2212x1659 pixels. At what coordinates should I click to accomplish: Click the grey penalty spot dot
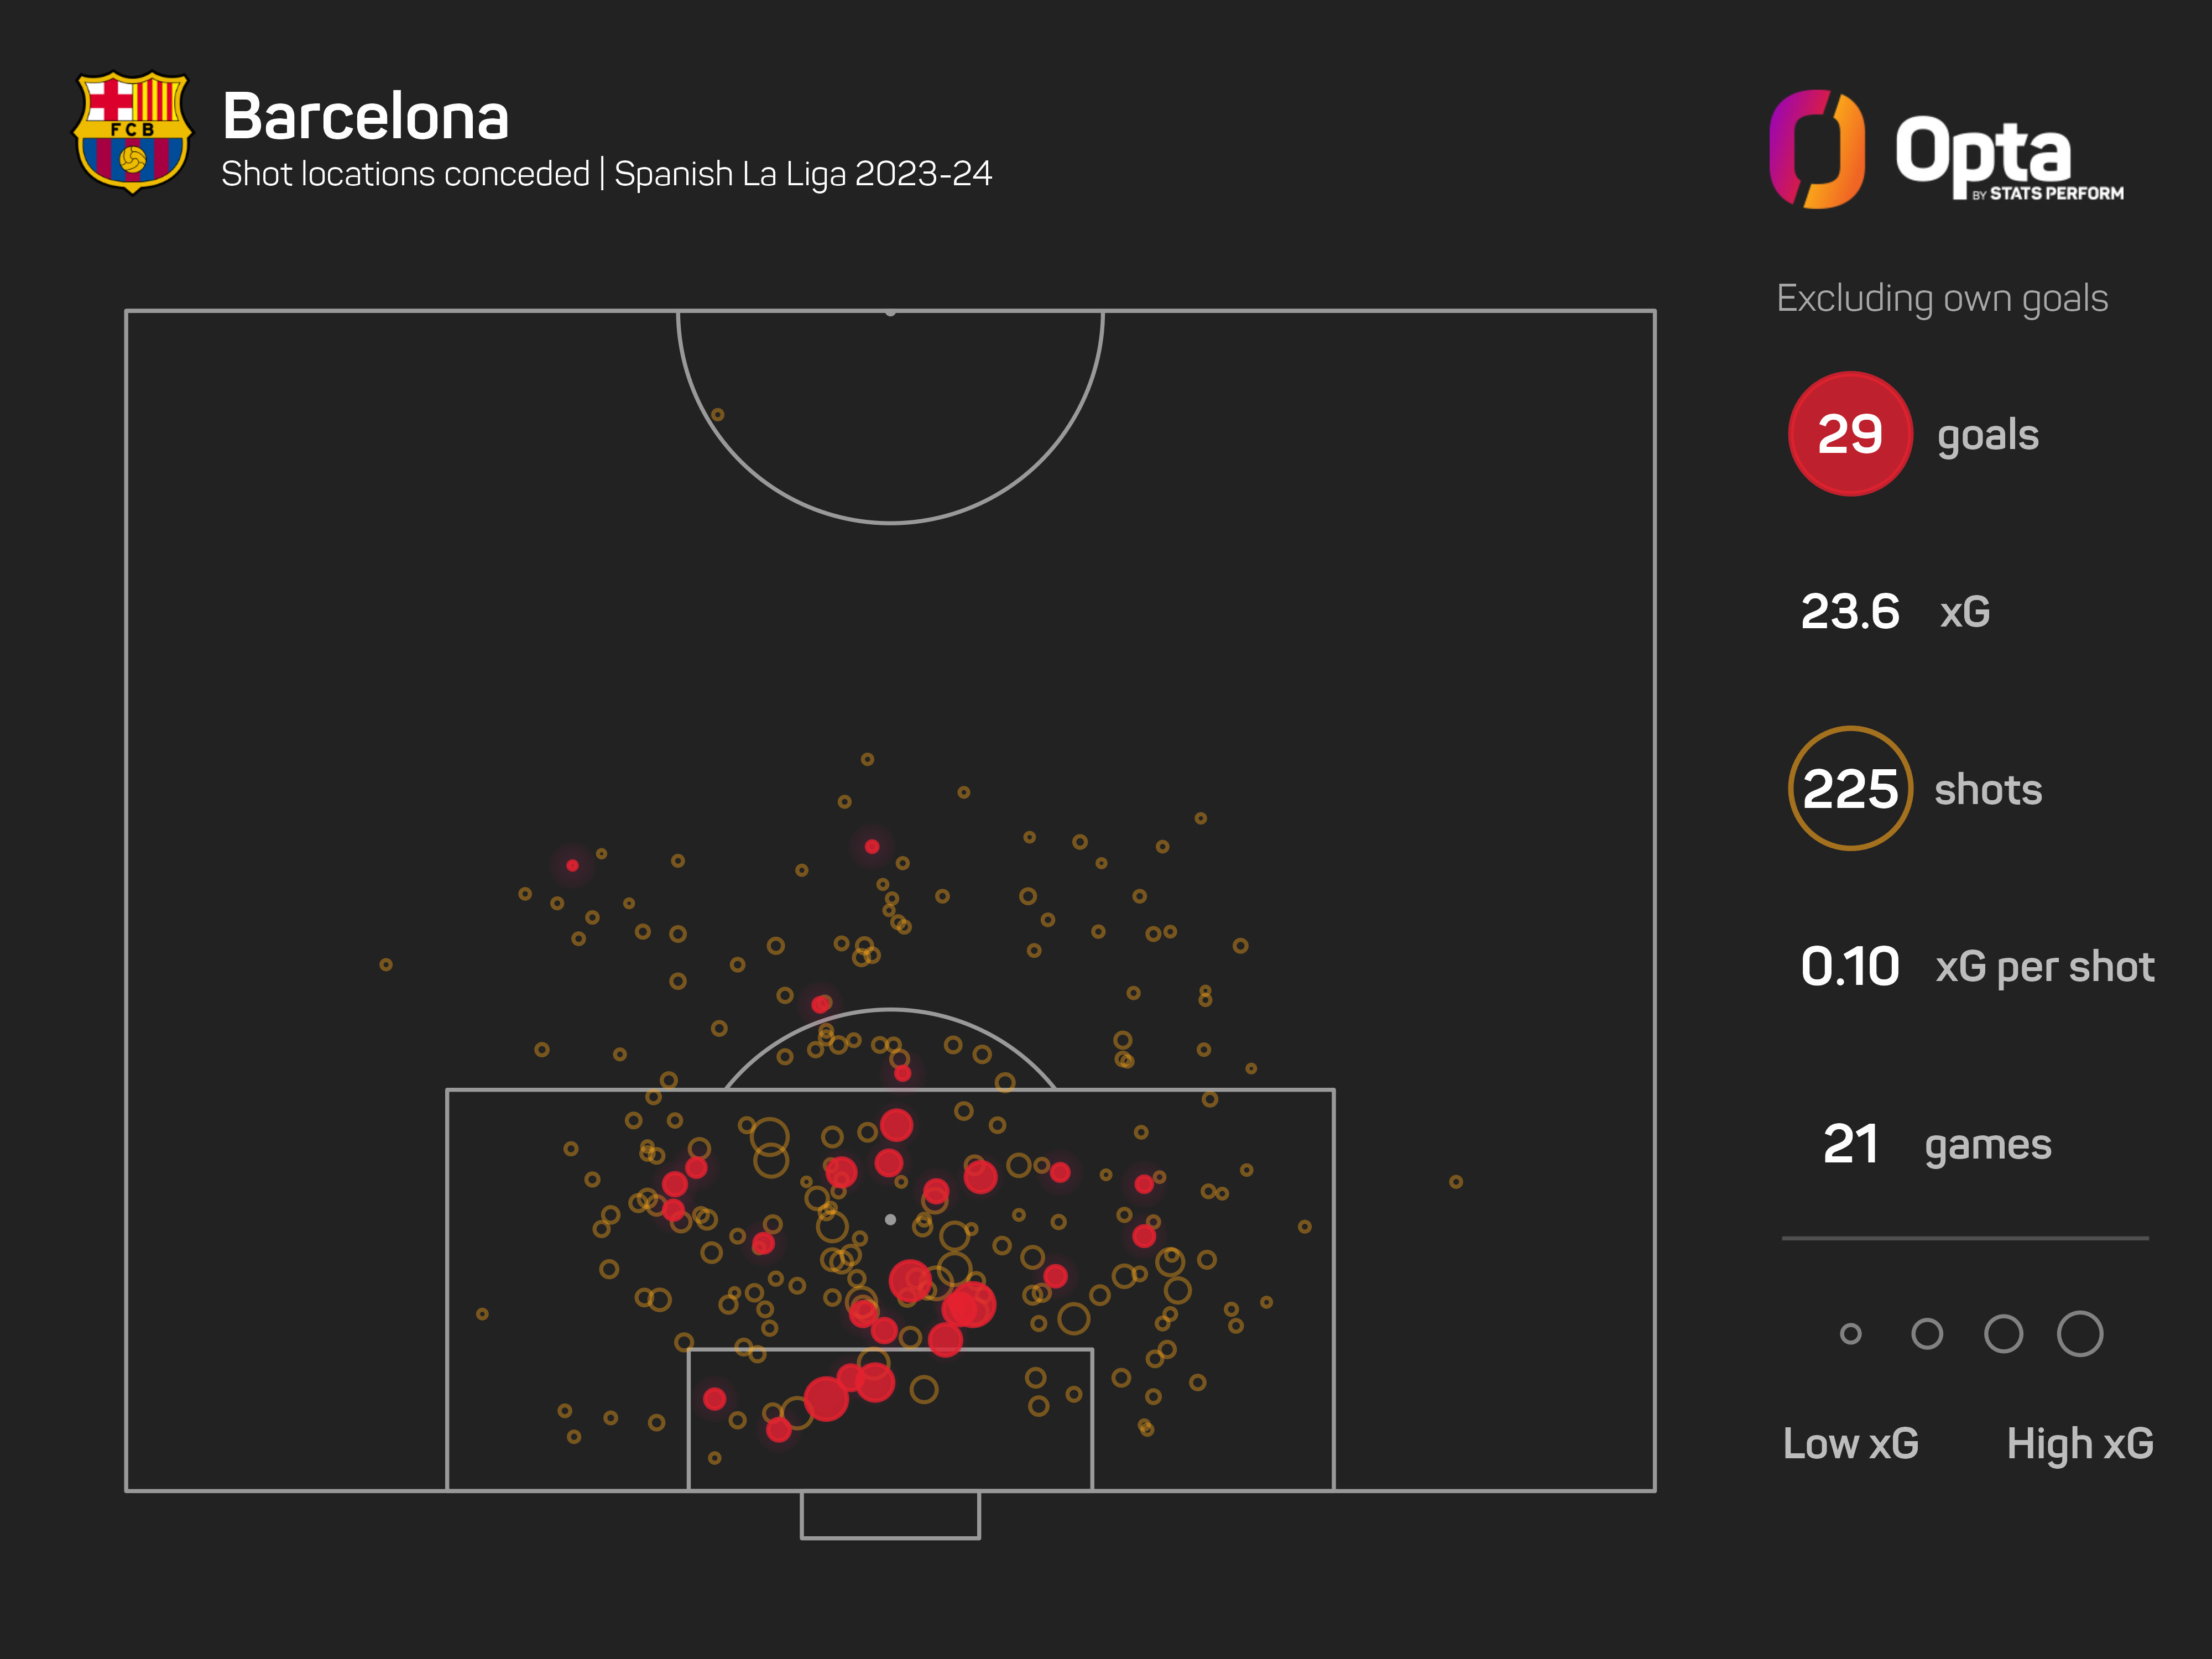click(890, 1219)
